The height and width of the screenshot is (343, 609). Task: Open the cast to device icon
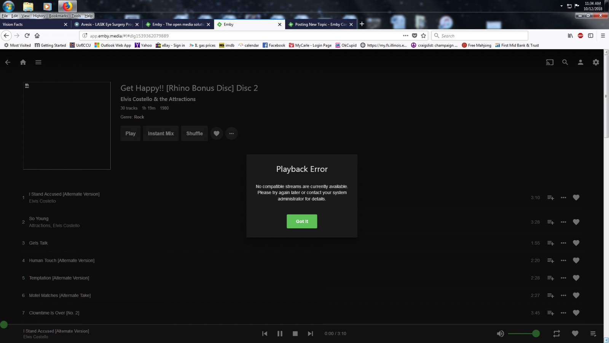[550, 62]
